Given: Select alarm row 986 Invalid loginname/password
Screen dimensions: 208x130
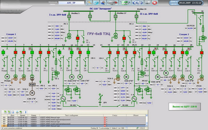Looking at the screenshot, I should pos(73,120).
